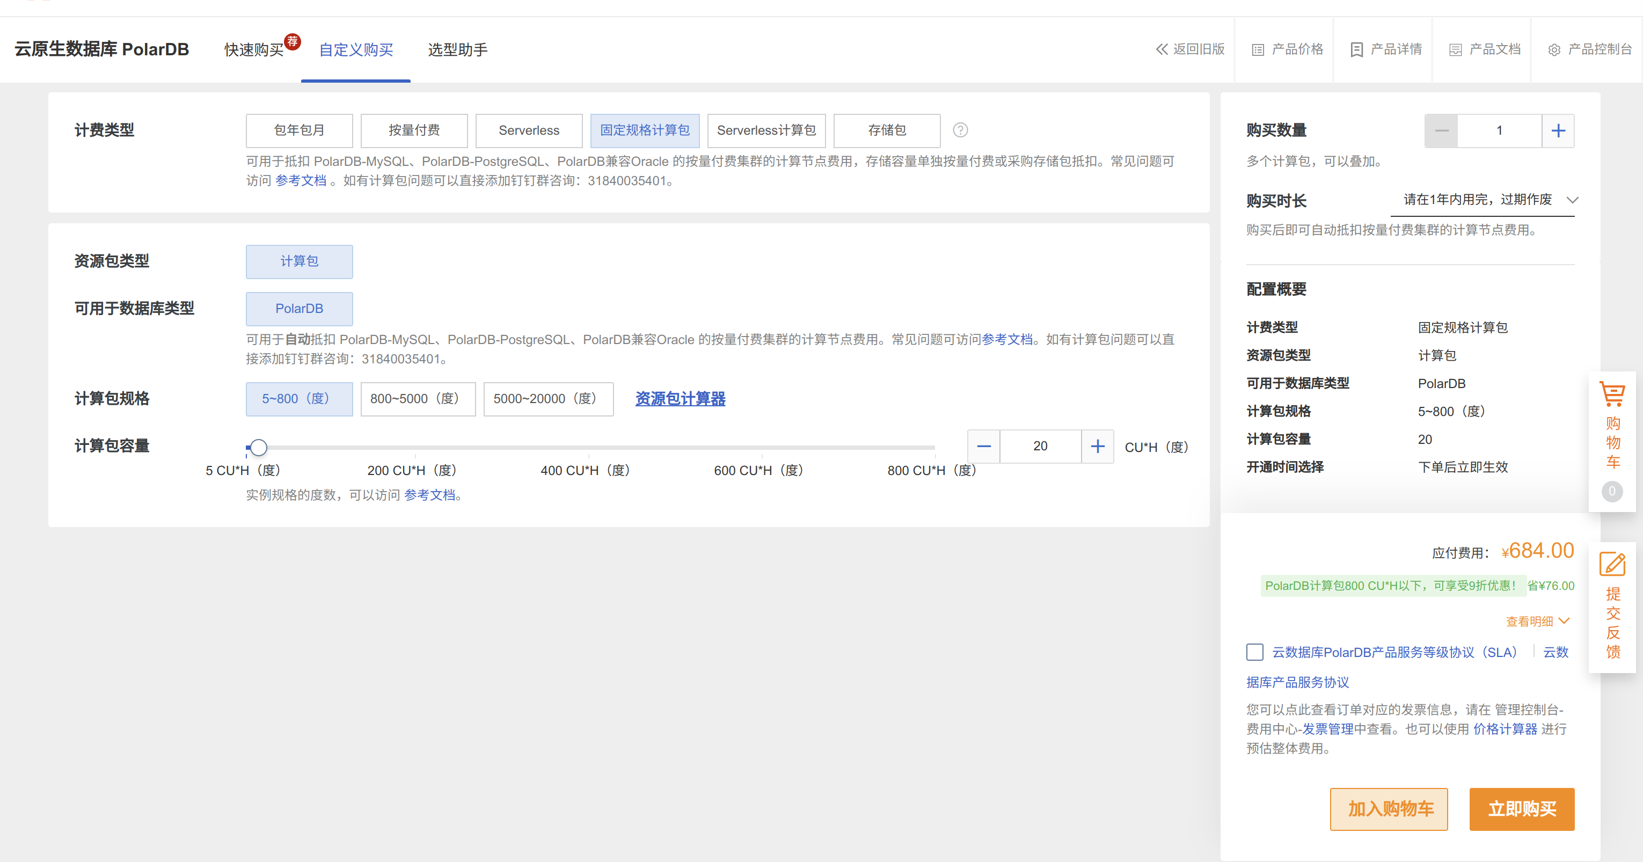Open 参考文档 link under 计费类型 description
This screenshot has height=862, width=1643.
click(301, 181)
